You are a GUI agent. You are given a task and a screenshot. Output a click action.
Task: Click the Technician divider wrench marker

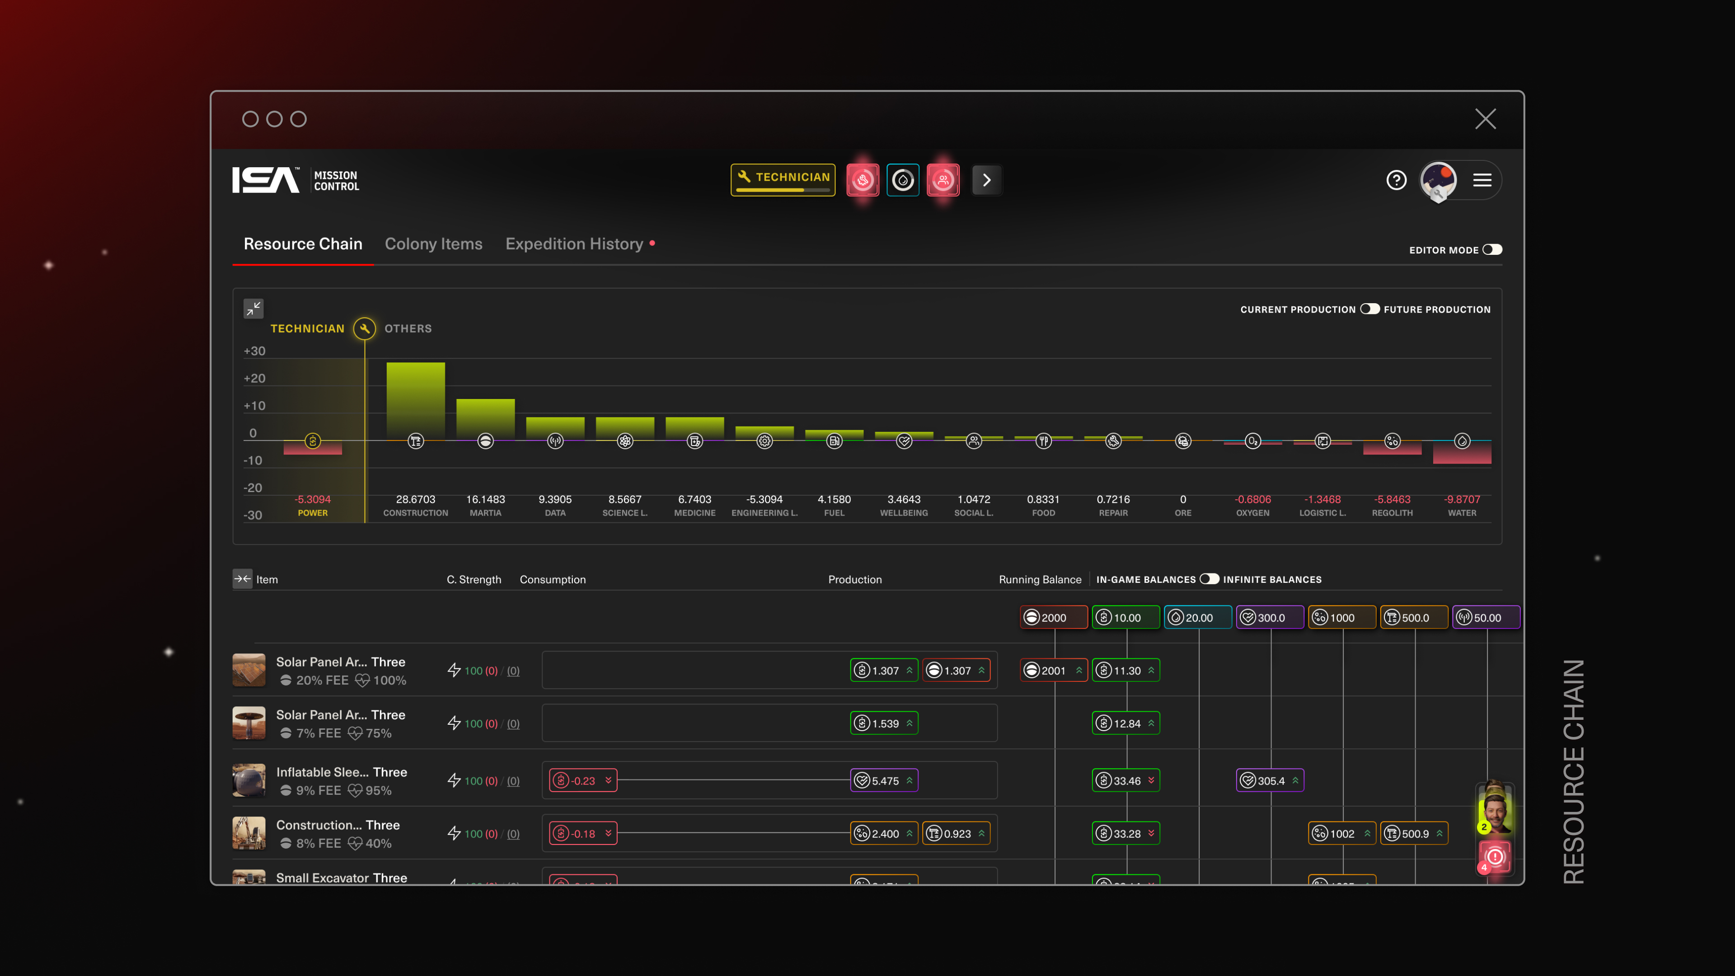click(364, 328)
